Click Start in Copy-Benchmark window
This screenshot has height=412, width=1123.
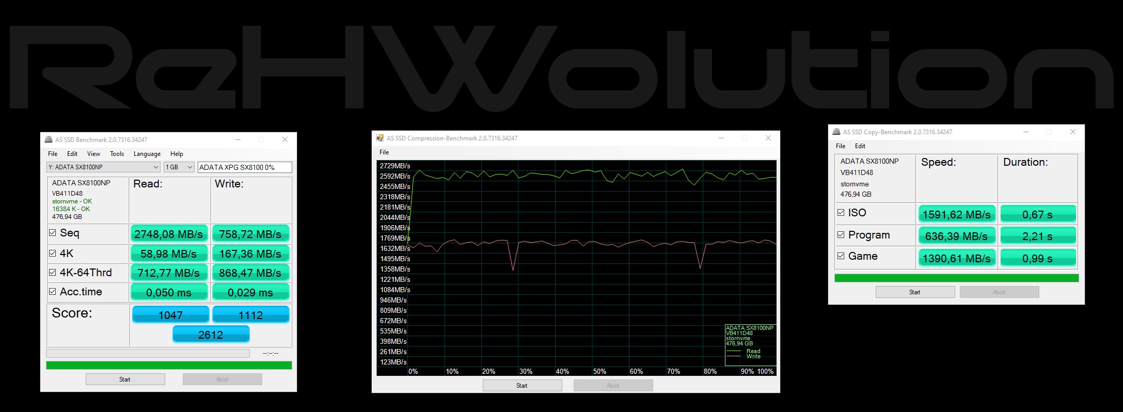(x=915, y=292)
